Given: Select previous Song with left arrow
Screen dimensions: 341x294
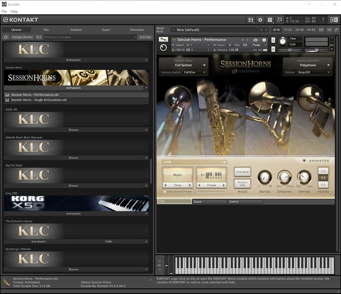Looking at the screenshot, I should tap(165, 185).
